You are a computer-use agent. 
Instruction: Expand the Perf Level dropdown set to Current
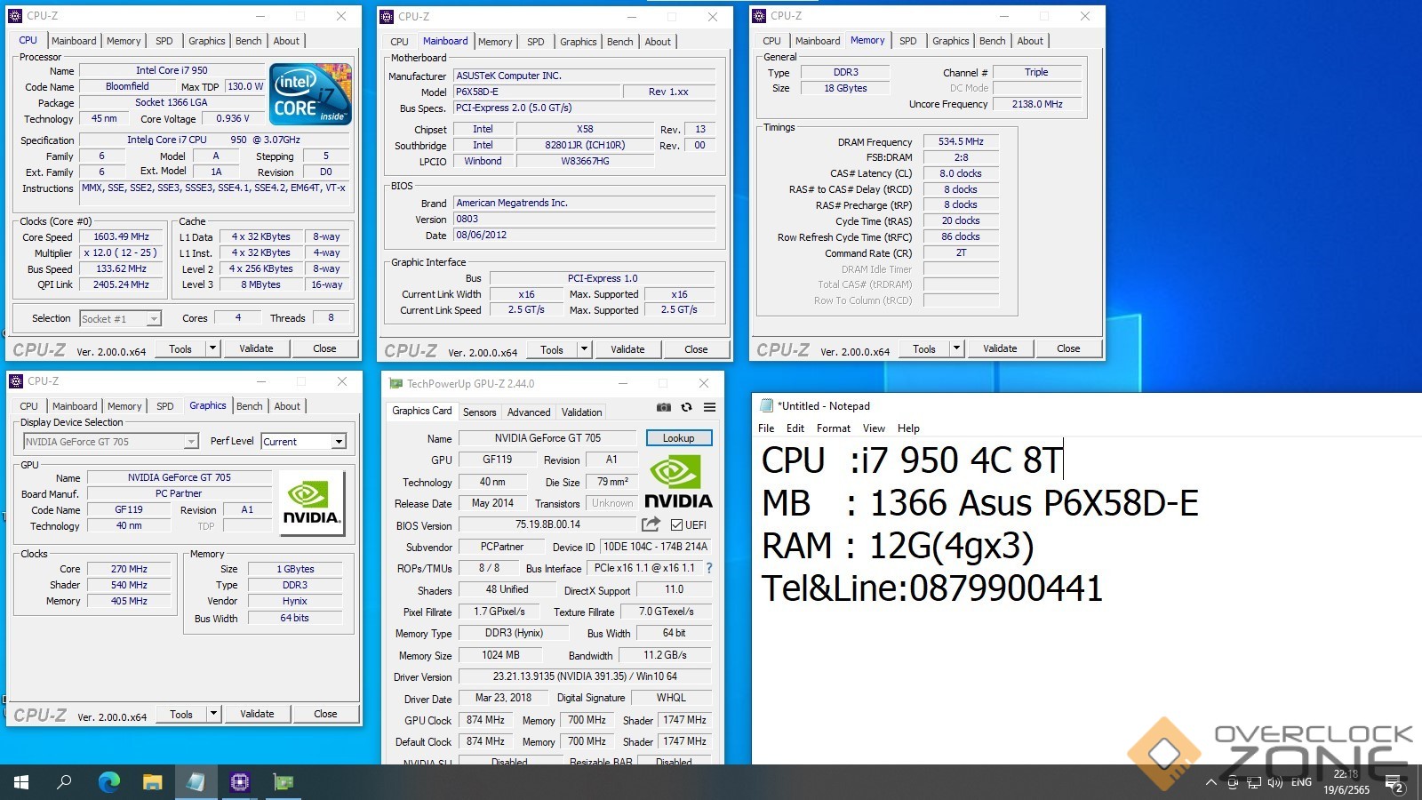(338, 442)
